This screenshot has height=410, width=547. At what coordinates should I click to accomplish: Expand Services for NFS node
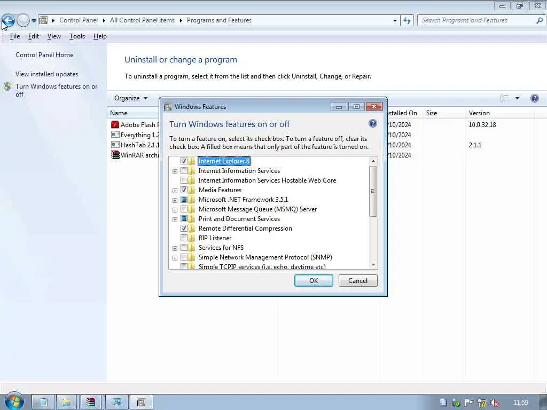point(175,248)
